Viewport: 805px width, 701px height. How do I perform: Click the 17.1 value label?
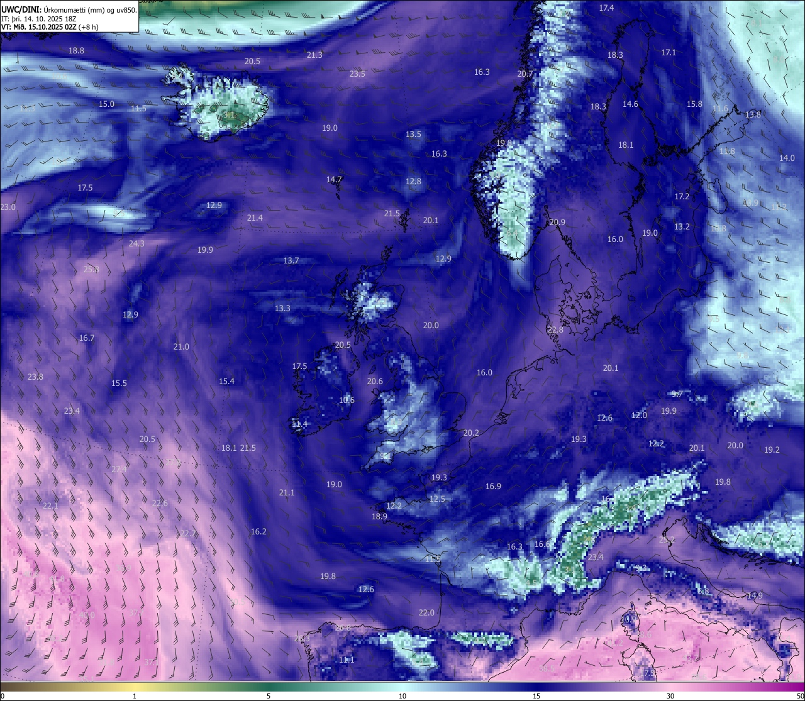(669, 52)
